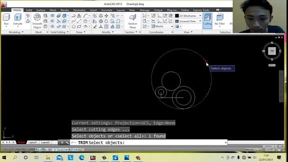Viewport: 288px width, 162px height.
Task: Click the Section Plane tool
Action: tap(133, 21)
